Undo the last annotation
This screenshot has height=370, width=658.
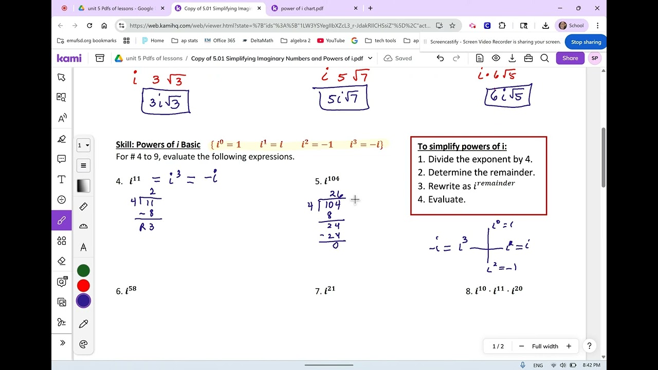tap(440, 58)
